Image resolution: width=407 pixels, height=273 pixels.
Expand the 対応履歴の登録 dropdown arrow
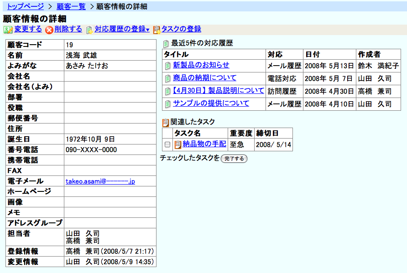click(x=147, y=30)
